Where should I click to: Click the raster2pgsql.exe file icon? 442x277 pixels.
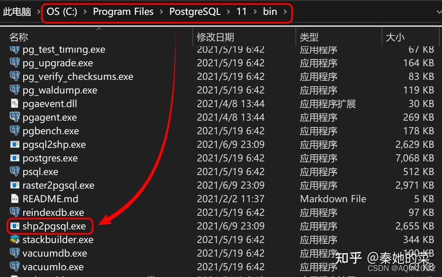coord(15,185)
